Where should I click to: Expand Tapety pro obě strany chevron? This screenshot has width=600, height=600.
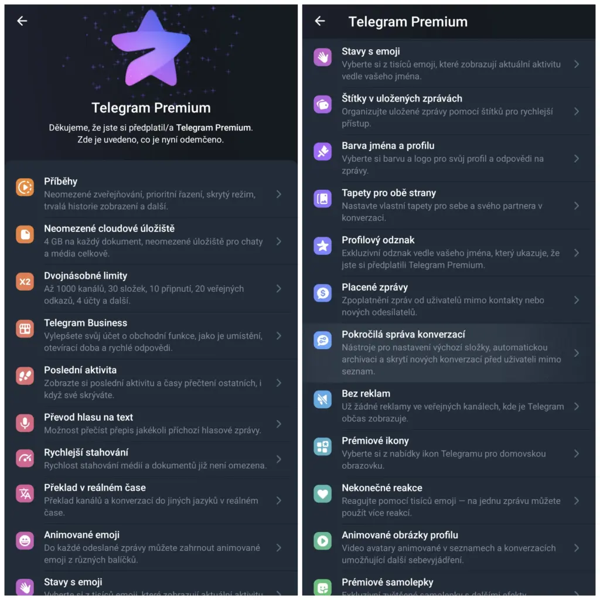577,206
